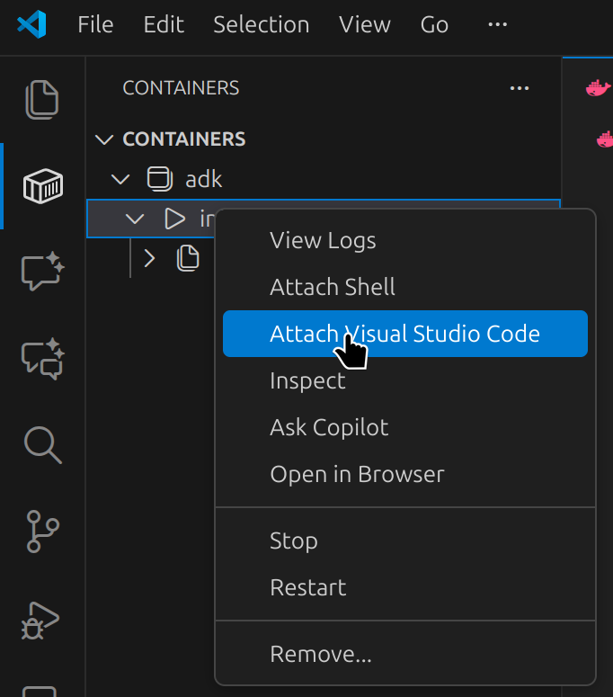Choose Remove... from the context menu
Screen dimensions: 613x697
(320, 654)
